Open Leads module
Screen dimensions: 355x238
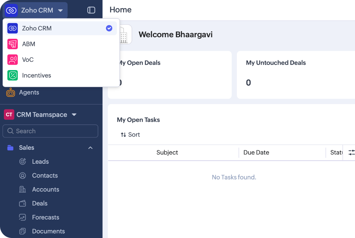tap(40, 162)
